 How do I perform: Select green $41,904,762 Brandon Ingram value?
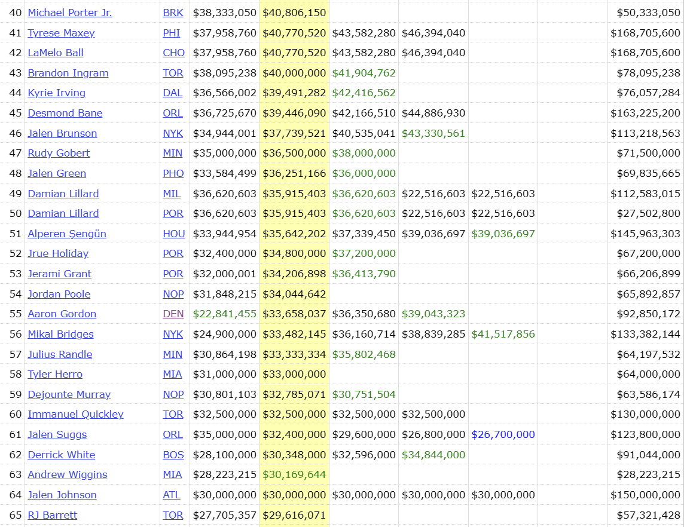(364, 73)
